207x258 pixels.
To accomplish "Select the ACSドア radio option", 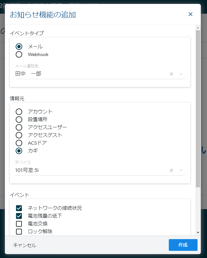I will coord(19,143).
